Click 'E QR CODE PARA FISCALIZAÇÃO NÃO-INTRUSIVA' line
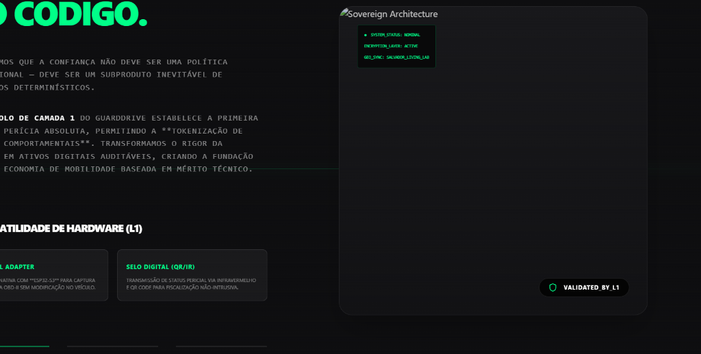Viewport: 701px width, 354px height. [x=182, y=288]
